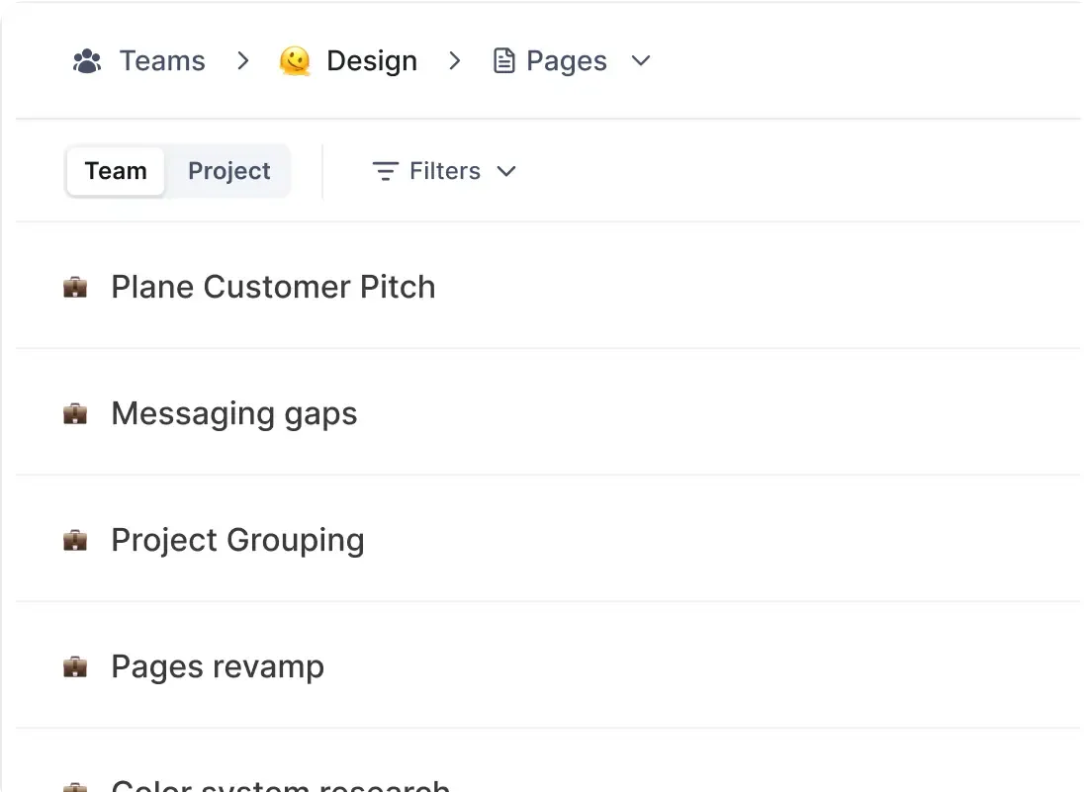The height and width of the screenshot is (792, 1084).
Task: Click the Teams people icon in breadcrumb
Action: [x=87, y=60]
